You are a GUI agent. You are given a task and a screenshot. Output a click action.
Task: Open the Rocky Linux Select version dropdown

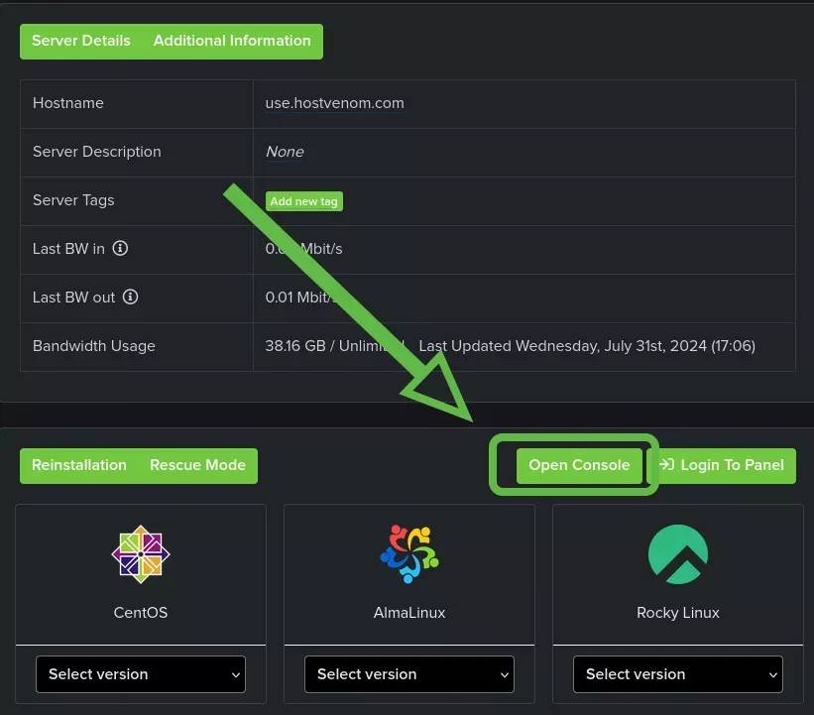678,674
